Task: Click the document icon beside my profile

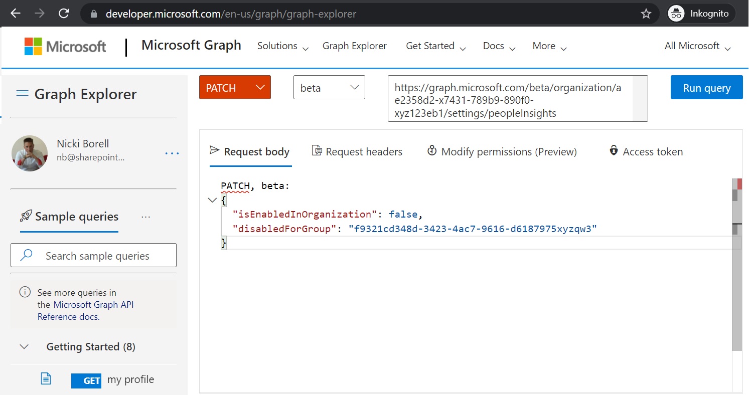Action: click(x=46, y=379)
